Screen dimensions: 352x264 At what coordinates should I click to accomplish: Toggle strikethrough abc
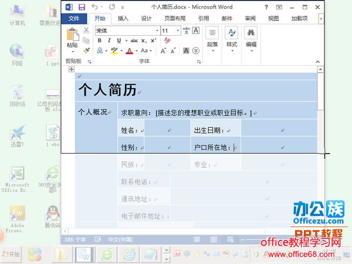pos(134,40)
